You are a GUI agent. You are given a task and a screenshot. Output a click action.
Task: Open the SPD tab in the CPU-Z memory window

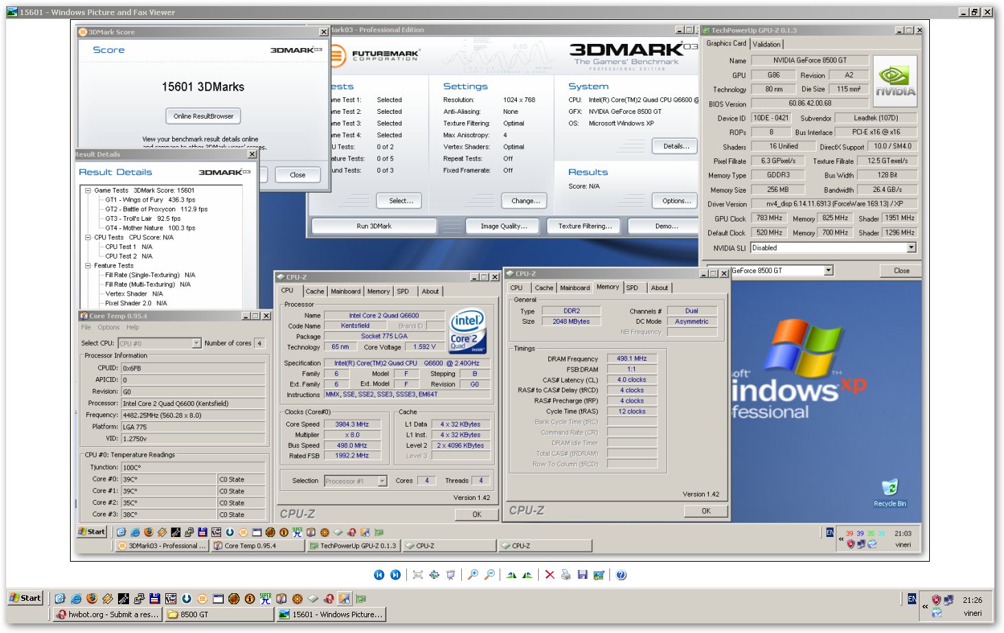click(632, 288)
